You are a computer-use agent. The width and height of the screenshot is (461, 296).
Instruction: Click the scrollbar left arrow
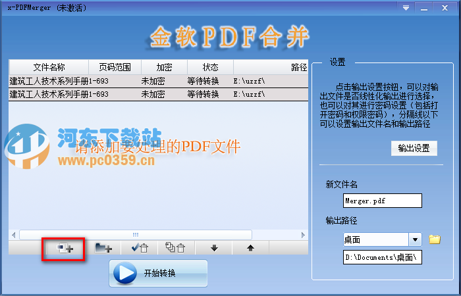pyautogui.click(x=14, y=235)
